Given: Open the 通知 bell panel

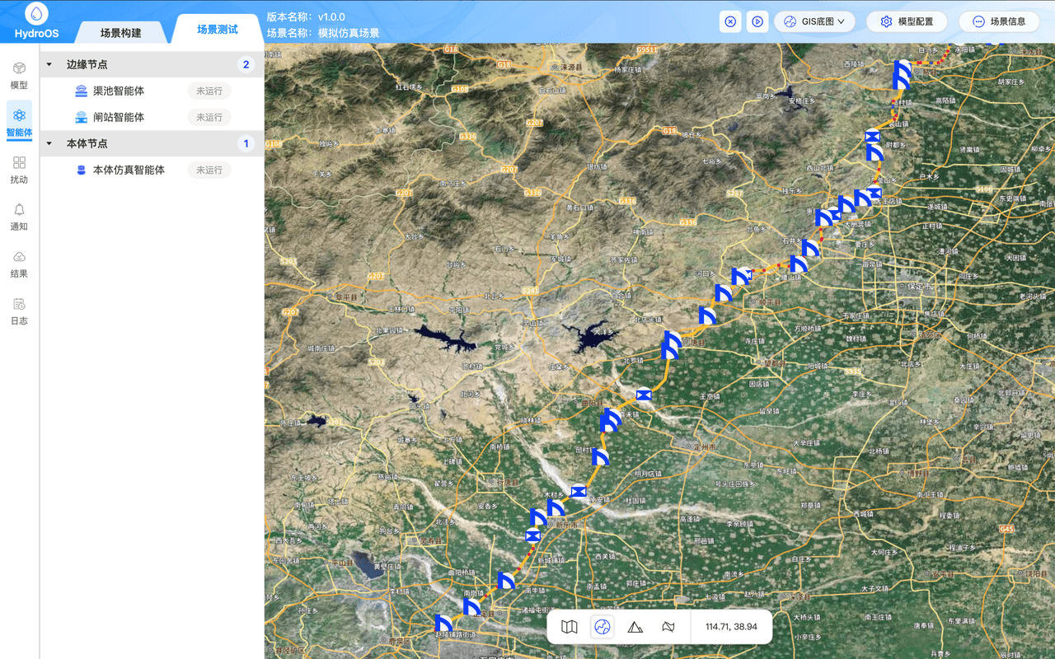Looking at the screenshot, I should [19, 217].
